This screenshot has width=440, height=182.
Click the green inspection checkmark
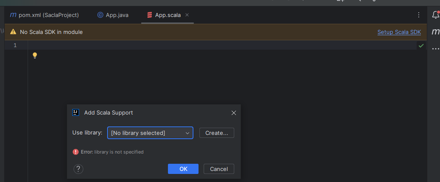point(421,45)
